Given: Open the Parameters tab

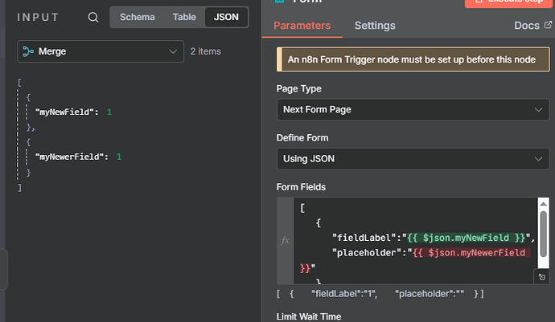Looking at the screenshot, I should (x=302, y=26).
